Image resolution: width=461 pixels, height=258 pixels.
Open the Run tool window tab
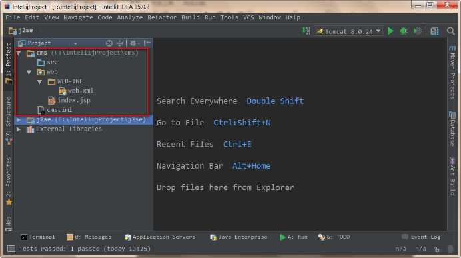coord(293,237)
